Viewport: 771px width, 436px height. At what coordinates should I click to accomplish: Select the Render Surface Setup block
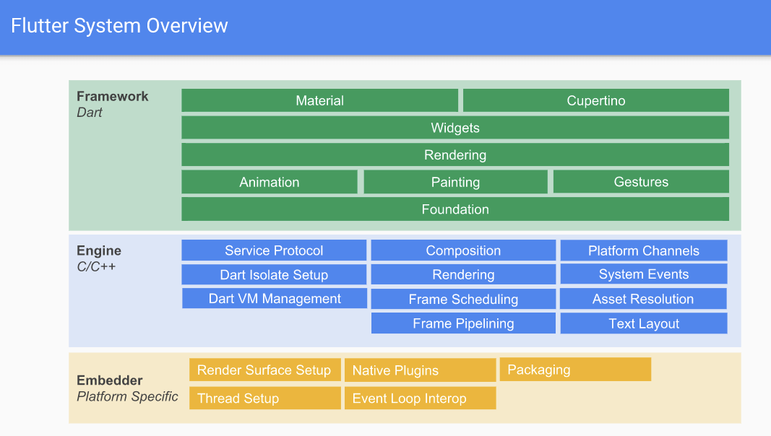(x=265, y=370)
